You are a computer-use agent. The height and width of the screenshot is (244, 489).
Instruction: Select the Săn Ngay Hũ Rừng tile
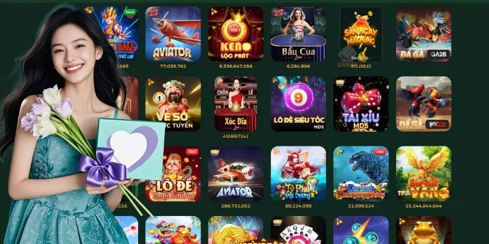(361, 34)
